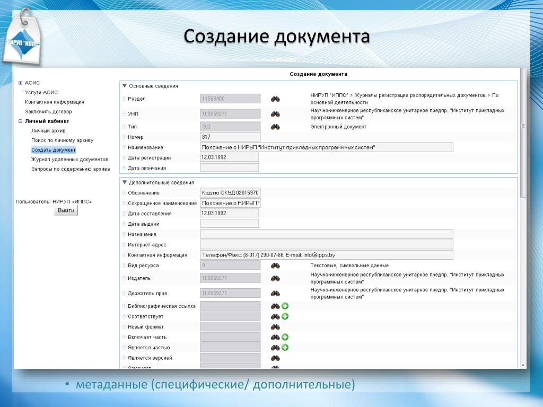Image resolution: width=543 pixels, height=407 pixels.
Task: Open binoculars search for Является версией
Action: (x=275, y=358)
